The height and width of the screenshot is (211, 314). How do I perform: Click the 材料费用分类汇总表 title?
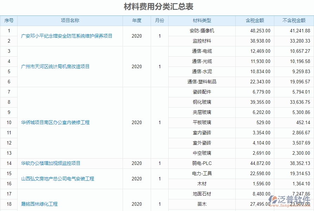coord(157,6)
